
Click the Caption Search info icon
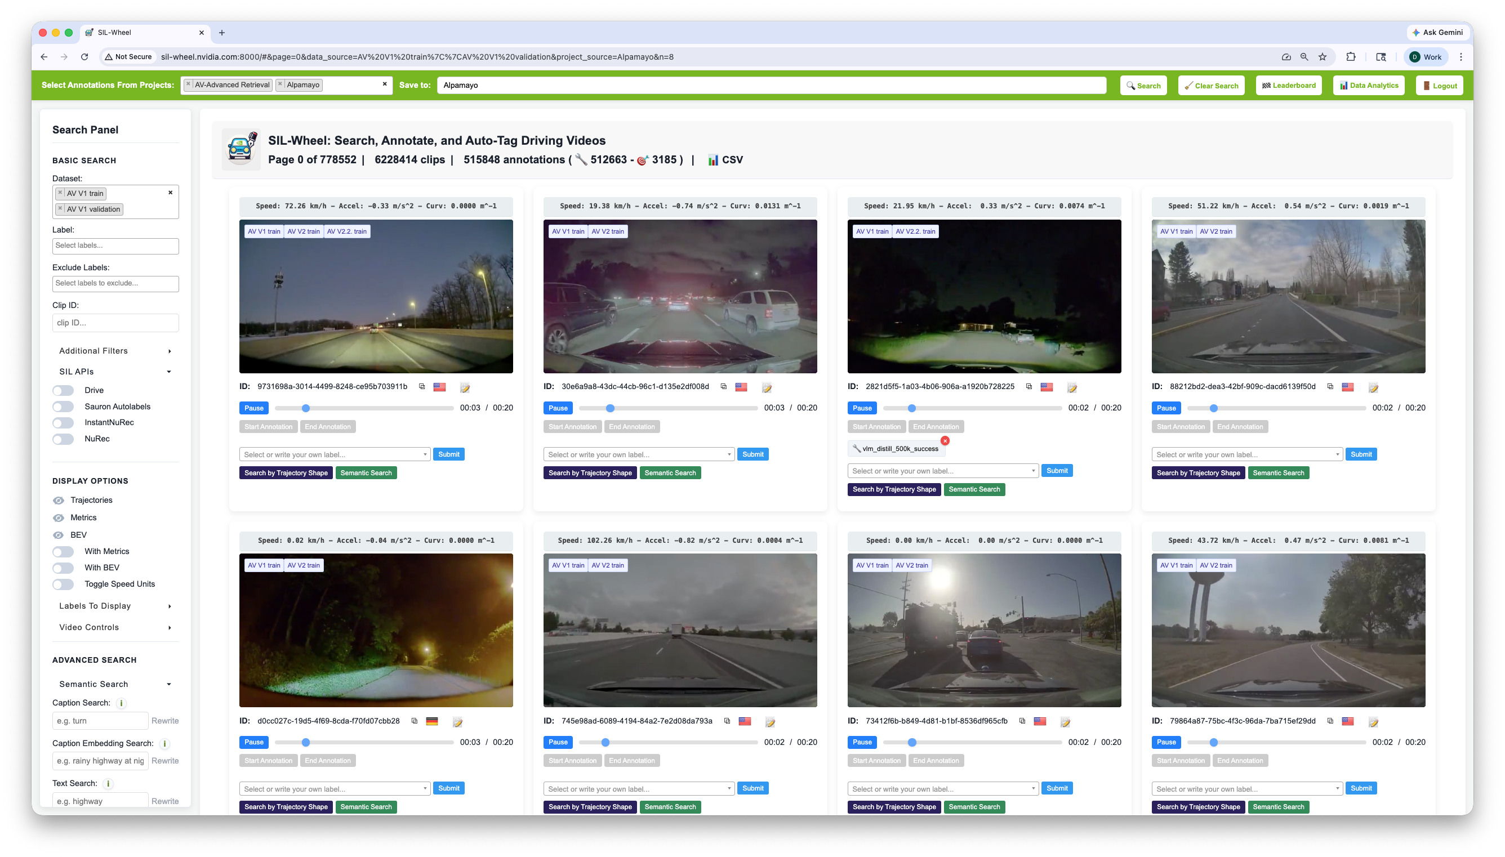[121, 703]
